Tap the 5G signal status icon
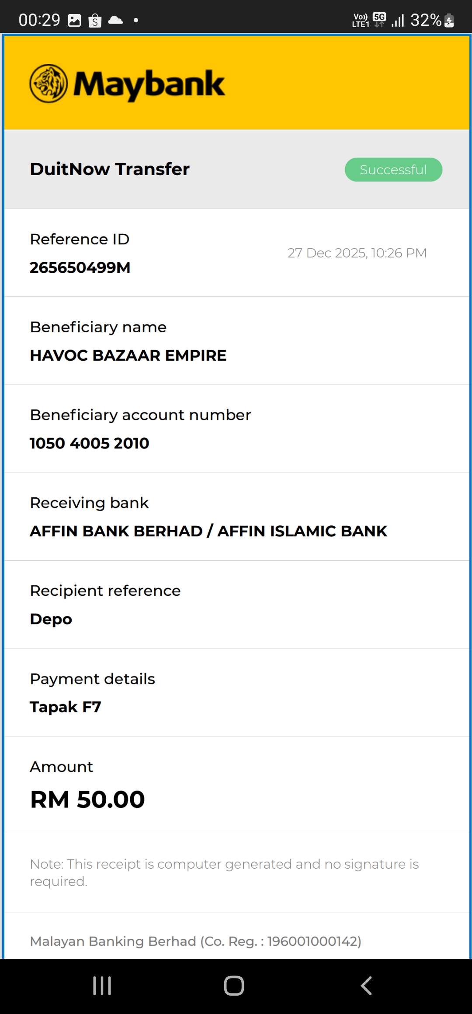This screenshot has height=1014, width=472. (x=379, y=20)
